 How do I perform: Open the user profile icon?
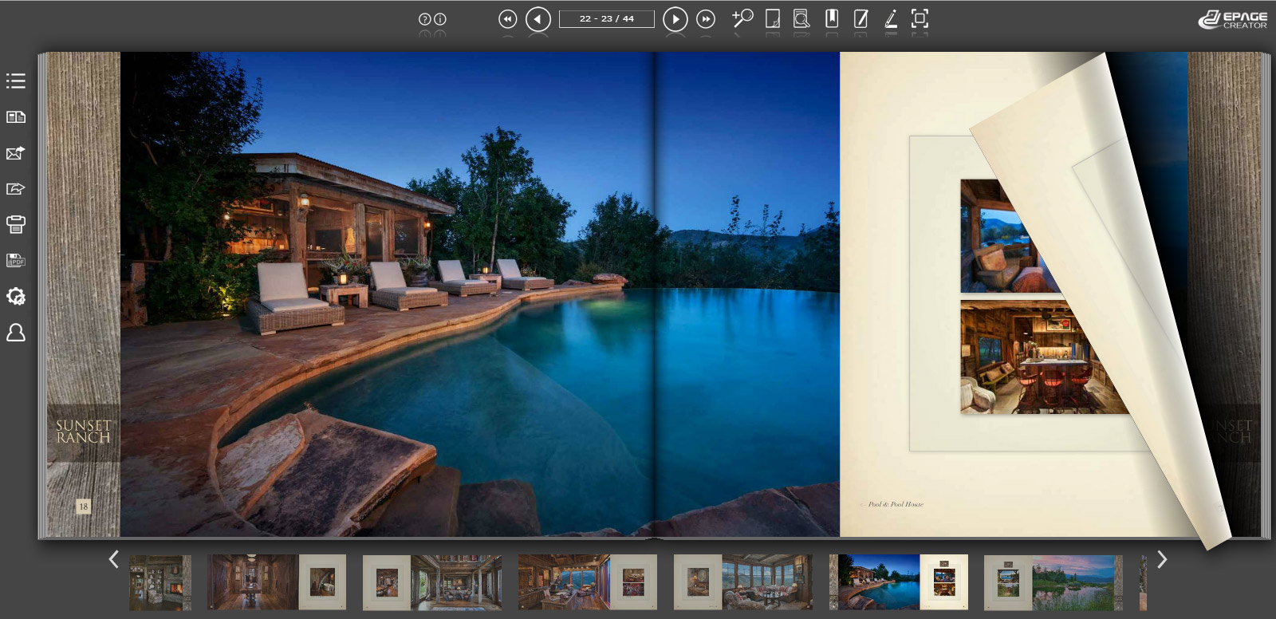(16, 333)
